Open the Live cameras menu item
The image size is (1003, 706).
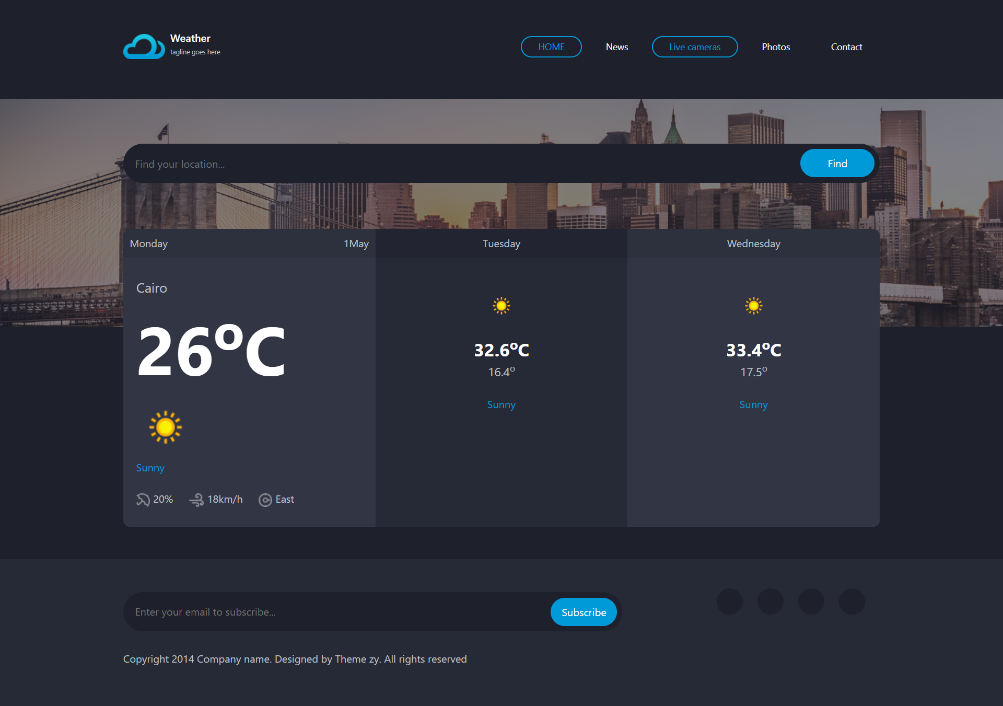point(694,47)
